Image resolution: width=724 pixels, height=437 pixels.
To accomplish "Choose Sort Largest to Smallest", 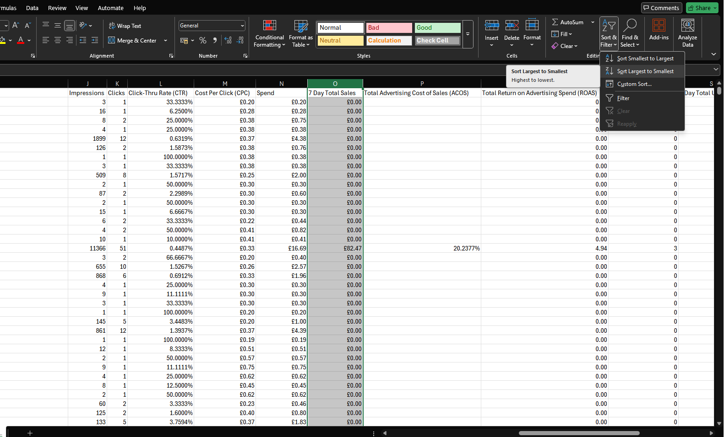I will pos(642,71).
